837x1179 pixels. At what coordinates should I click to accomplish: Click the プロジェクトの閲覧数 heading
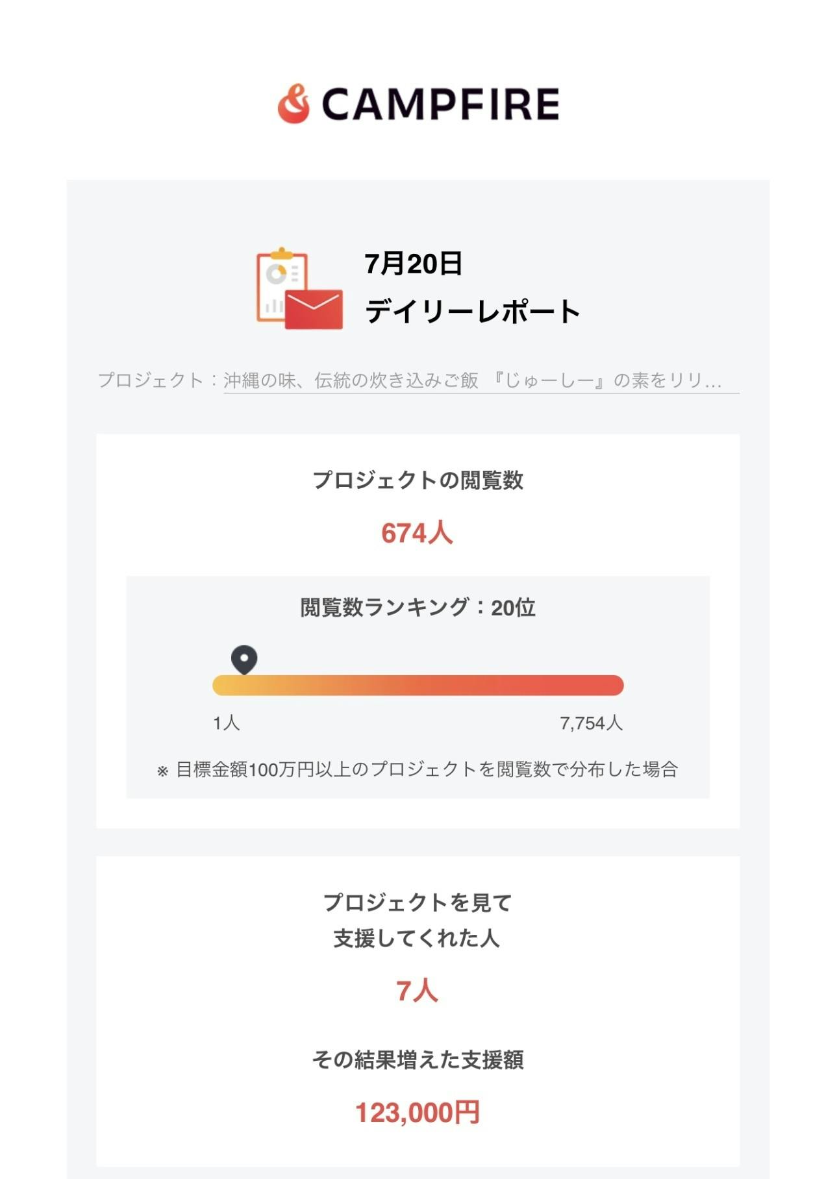pos(418,480)
